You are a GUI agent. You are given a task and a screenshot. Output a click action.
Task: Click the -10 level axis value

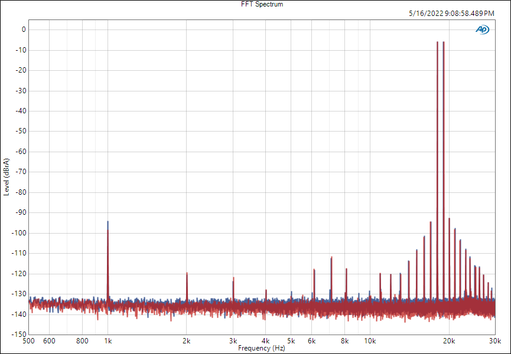pos(21,50)
